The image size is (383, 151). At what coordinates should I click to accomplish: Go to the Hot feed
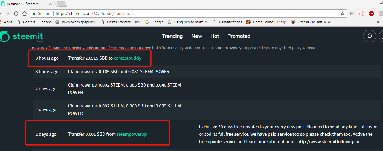(215, 36)
